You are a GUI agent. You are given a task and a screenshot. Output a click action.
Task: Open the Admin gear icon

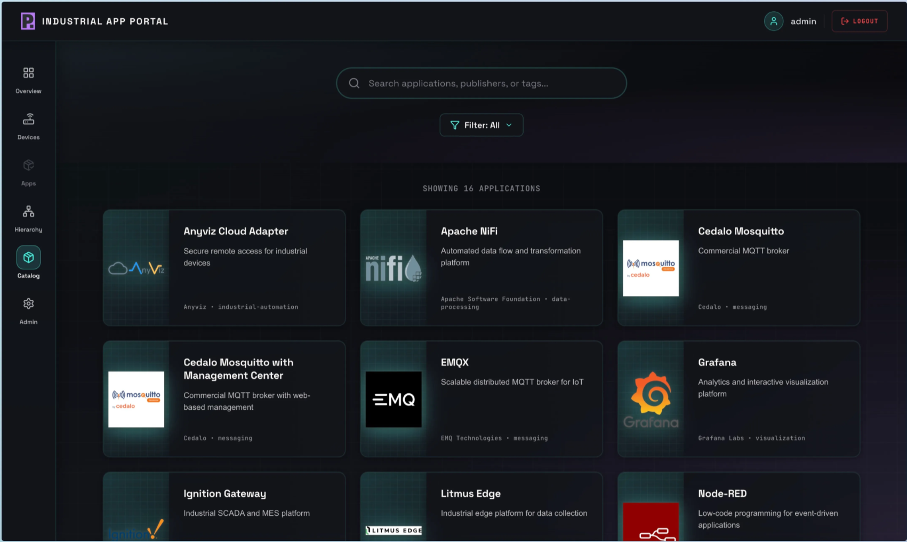point(28,304)
